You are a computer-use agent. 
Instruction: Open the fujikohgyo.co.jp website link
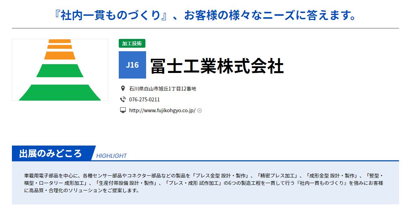[162, 110]
